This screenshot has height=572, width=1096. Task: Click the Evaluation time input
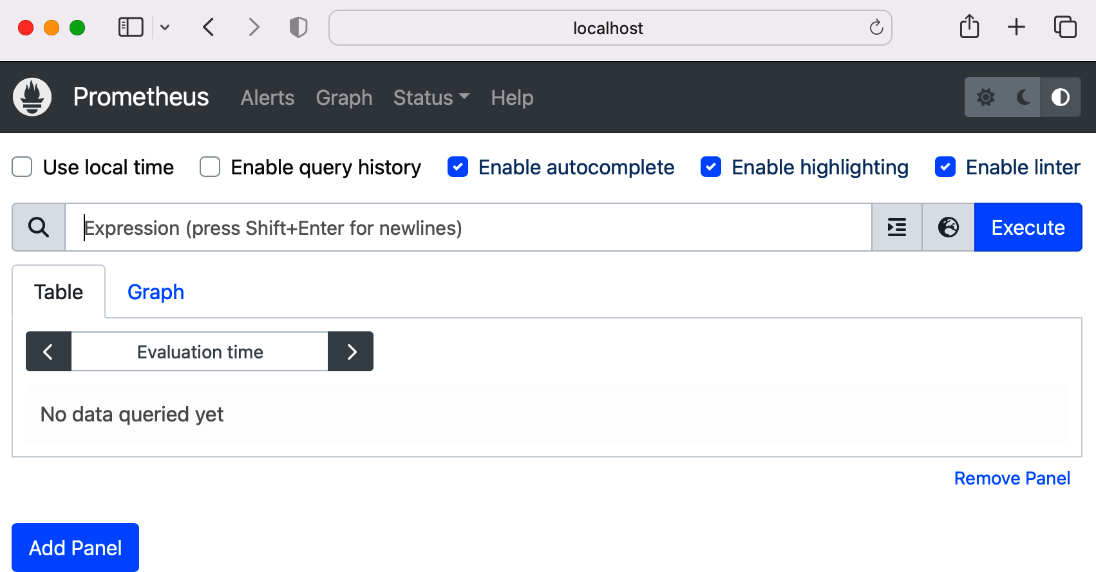200,351
